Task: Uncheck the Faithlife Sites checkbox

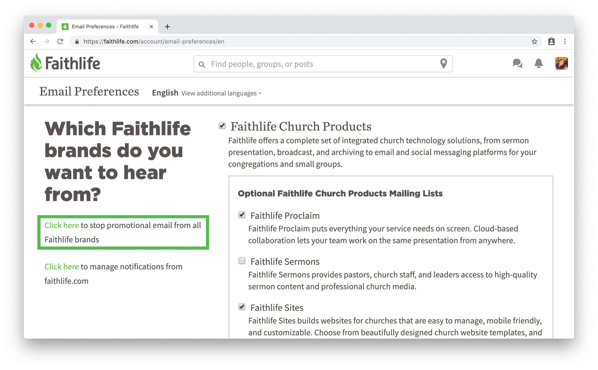Action: (242, 307)
